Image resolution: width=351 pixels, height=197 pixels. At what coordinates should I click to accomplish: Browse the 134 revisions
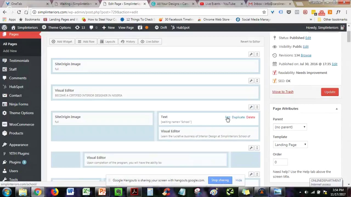coord(306,55)
